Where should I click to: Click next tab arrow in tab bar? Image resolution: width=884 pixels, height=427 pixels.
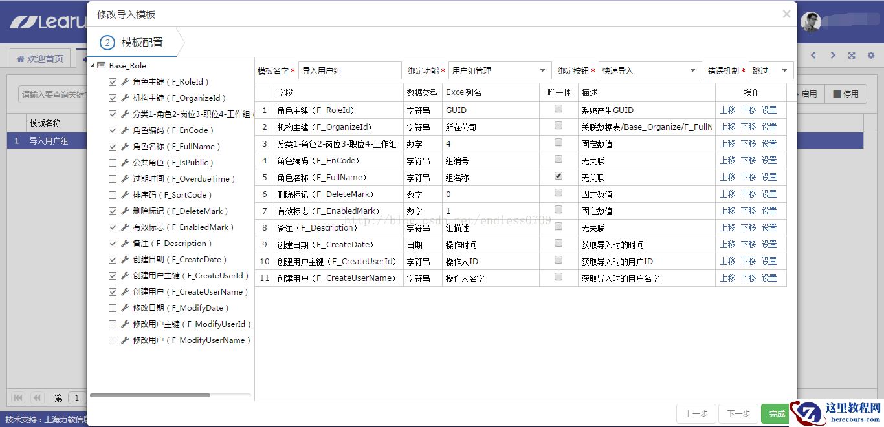[x=833, y=56]
